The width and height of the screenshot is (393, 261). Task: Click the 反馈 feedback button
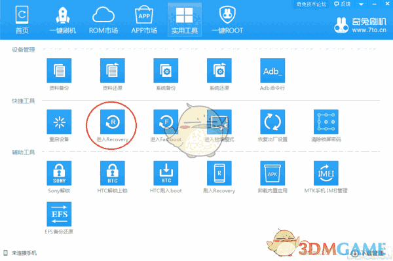coord(342,4)
